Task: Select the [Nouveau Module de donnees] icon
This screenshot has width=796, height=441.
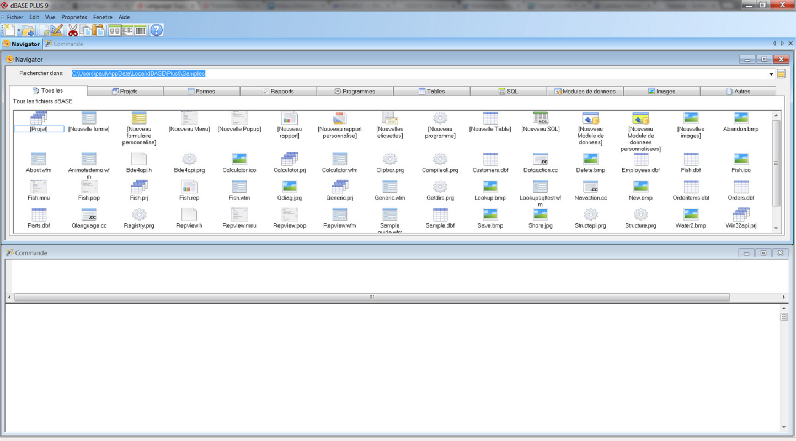Action: (591, 117)
